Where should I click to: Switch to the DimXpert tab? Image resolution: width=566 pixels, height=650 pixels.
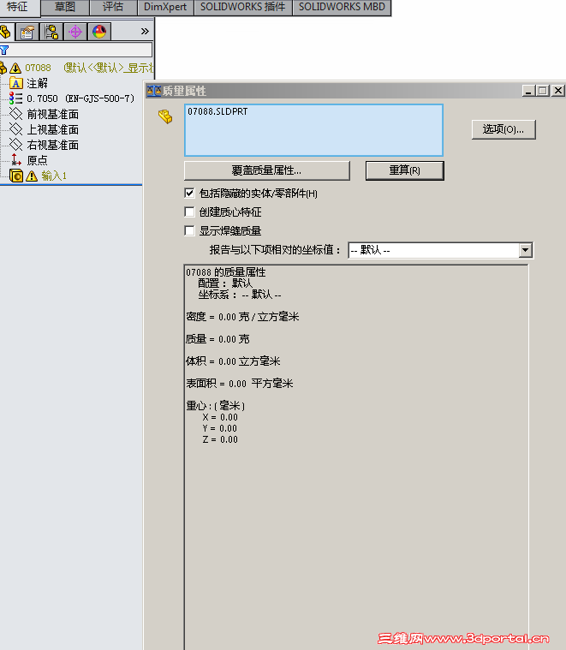point(165,7)
